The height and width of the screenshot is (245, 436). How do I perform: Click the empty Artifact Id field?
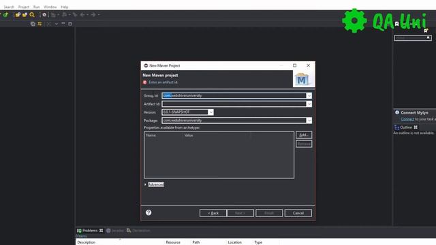click(234, 104)
